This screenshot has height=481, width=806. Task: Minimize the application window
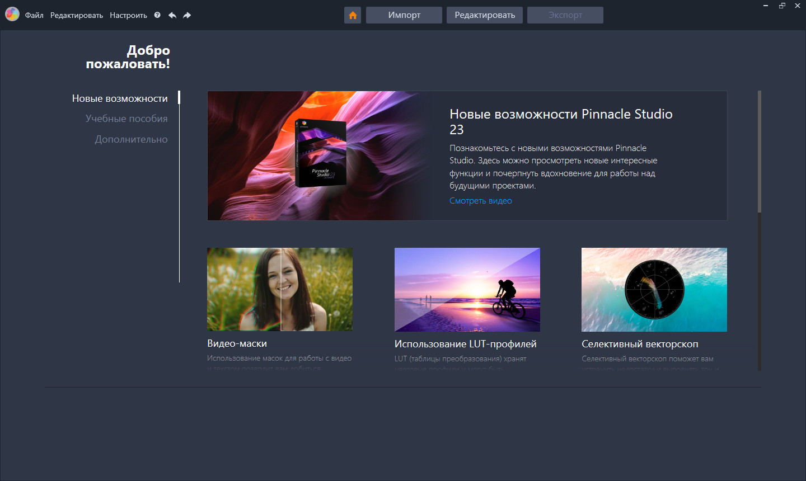[x=766, y=6]
